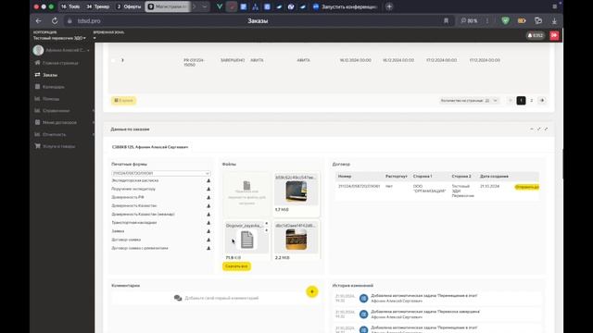Screen dimensions: 593x333
Task: Open the order tab for Афонин Алексей Сергеевич
Action: tap(150, 147)
